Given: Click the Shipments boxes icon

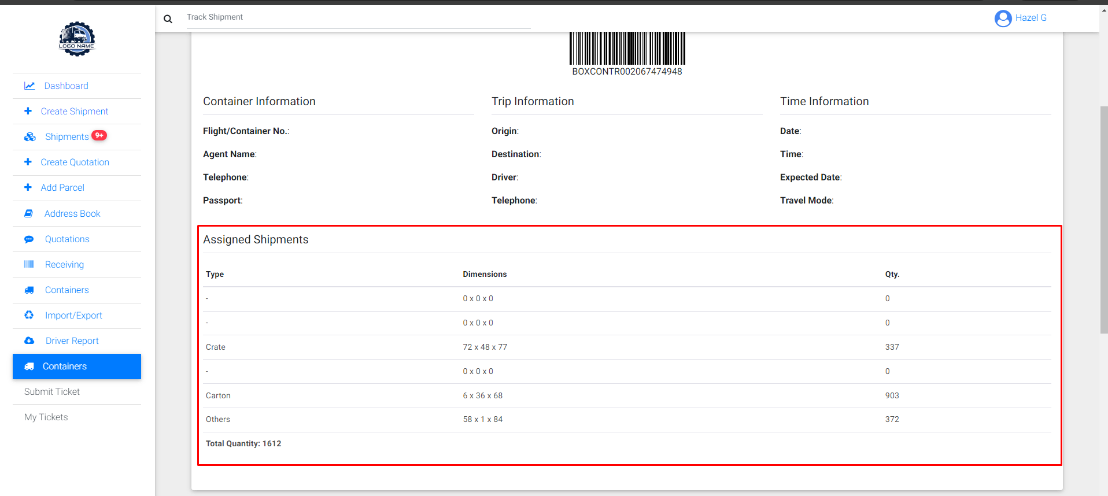Looking at the screenshot, I should click(30, 137).
